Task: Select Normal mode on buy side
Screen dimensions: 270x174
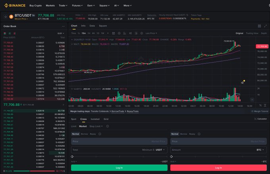Action: [x=75, y=134]
